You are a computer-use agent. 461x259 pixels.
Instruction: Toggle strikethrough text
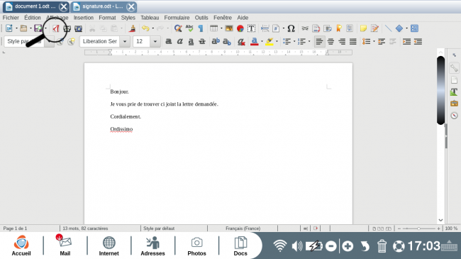(x=202, y=41)
